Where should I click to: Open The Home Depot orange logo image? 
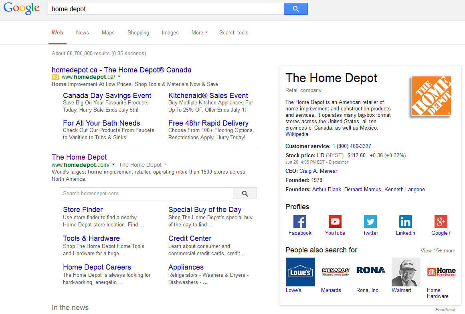point(431,96)
